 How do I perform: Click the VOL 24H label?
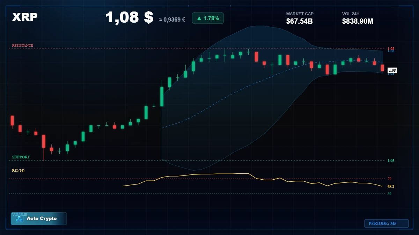(x=351, y=14)
